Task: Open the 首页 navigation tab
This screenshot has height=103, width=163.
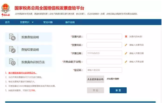Action: [7, 22]
